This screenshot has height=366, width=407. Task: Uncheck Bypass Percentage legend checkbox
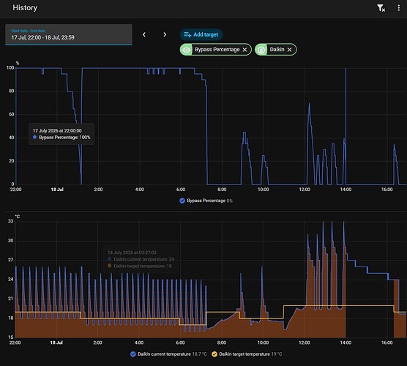click(x=182, y=201)
